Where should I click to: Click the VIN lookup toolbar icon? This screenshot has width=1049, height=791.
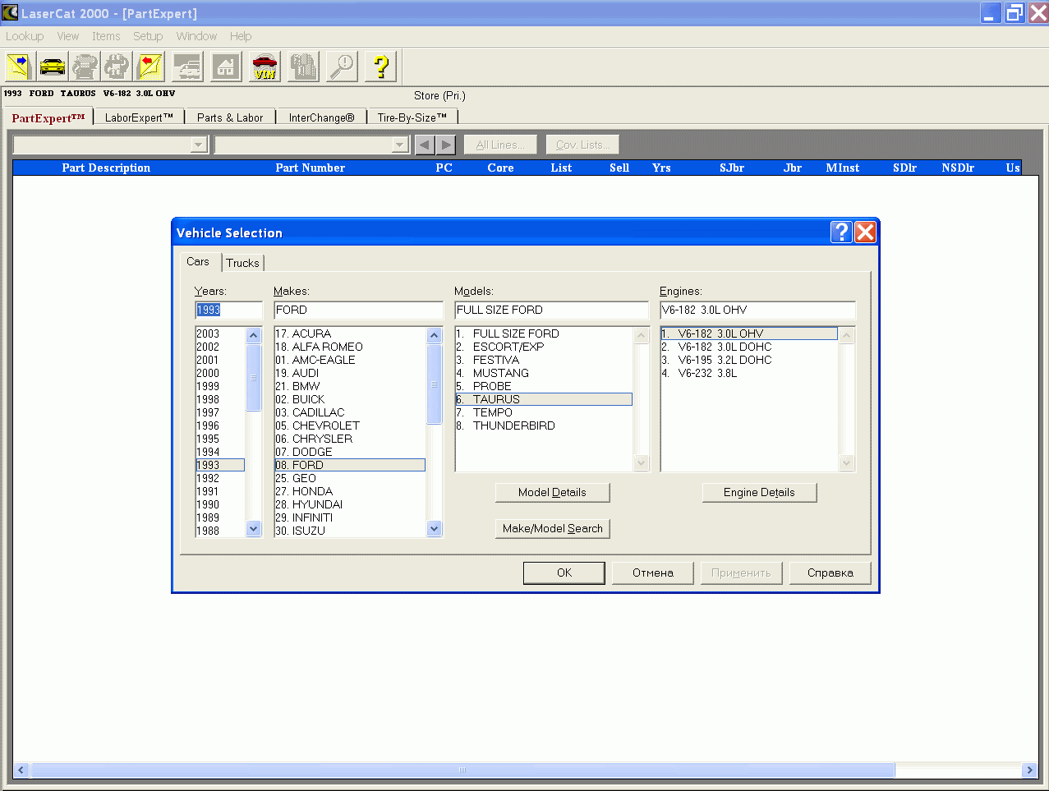(265, 67)
